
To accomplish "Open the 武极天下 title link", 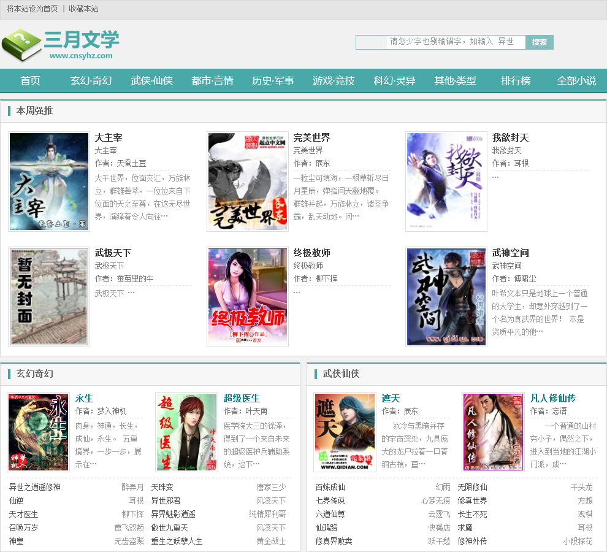I will (113, 253).
